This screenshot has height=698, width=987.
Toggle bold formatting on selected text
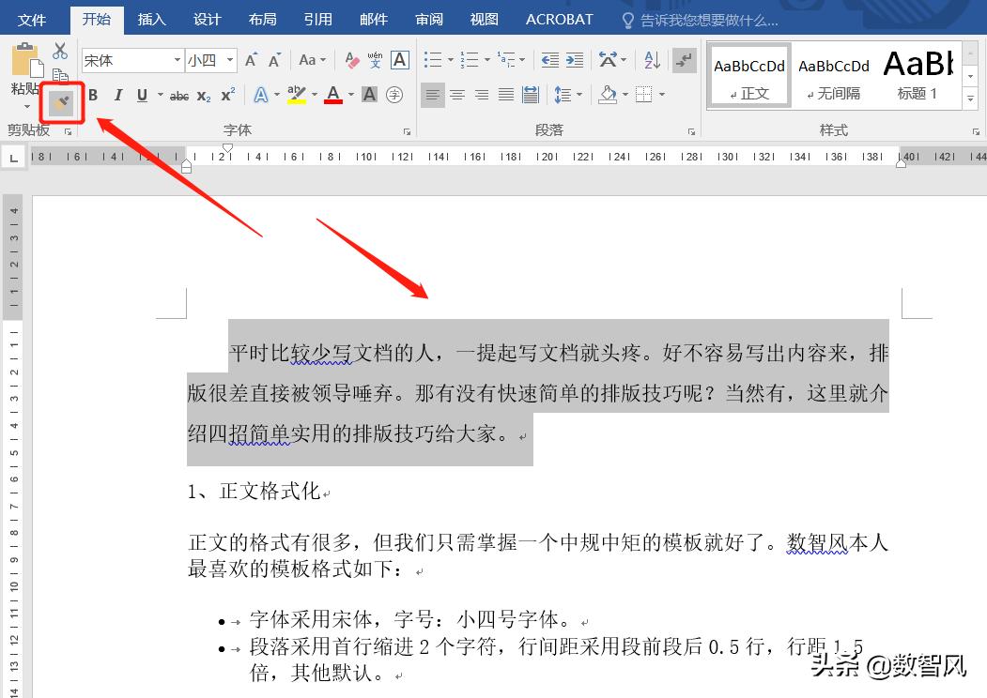[x=92, y=94]
